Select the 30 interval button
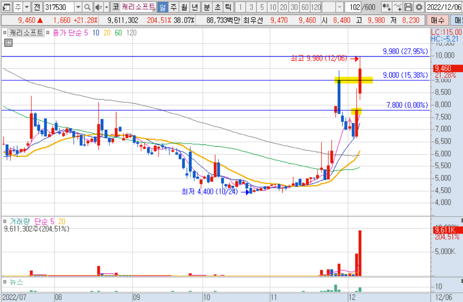The width and height of the screenshot is (463, 302). click(x=294, y=7)
